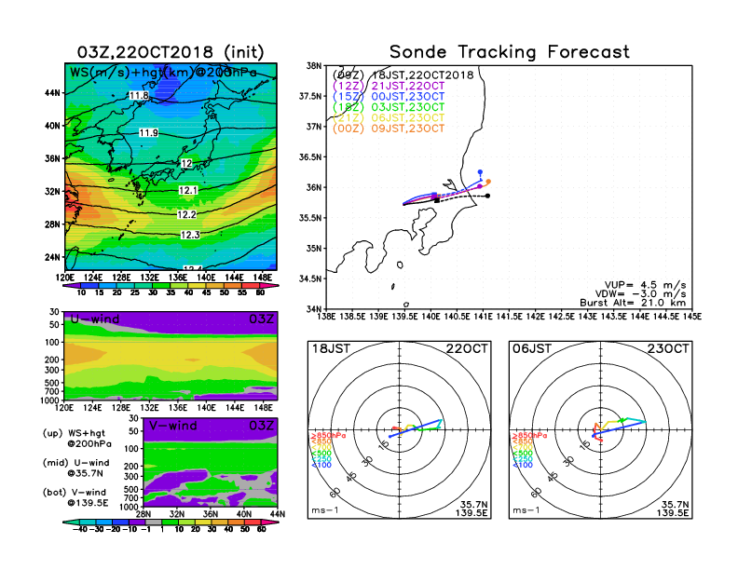The width and height of the screenshot is (738, 570).
Task: Click the purple 10 segment of the wind-speed colorbar
Action: [x=71, y=285]
